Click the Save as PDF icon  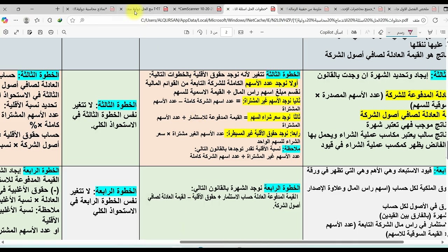pyautogui.click(x=30, y=32)
